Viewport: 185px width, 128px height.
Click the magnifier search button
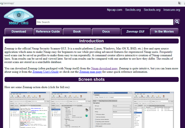pyautogui.click(x=177, y=22)
